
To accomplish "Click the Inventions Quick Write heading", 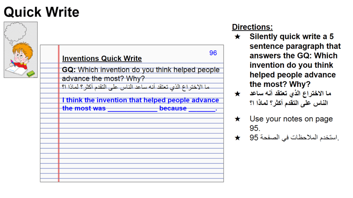I will coord(102,58).
